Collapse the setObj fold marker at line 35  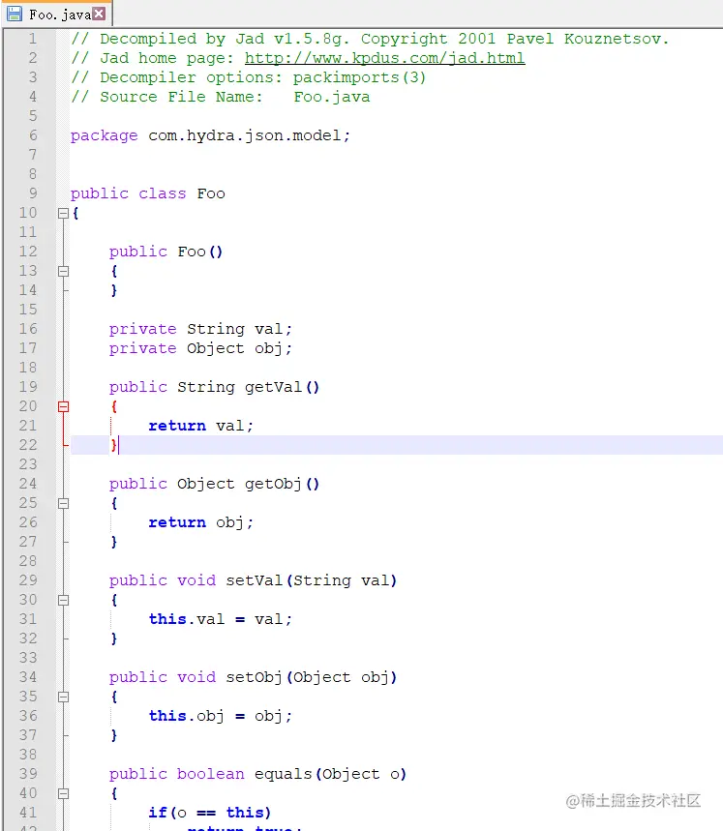(63, 697)
